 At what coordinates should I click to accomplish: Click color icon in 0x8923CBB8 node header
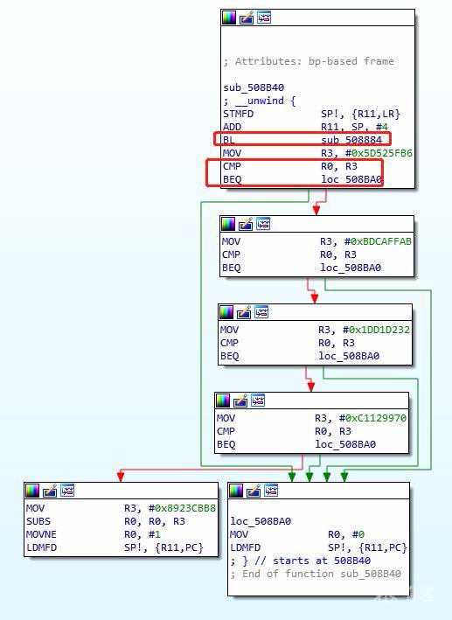(32, 491)
